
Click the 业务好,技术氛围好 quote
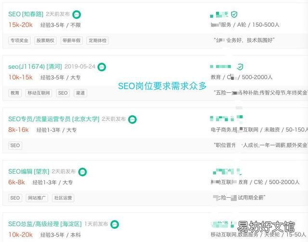click(x=244, y=40)
